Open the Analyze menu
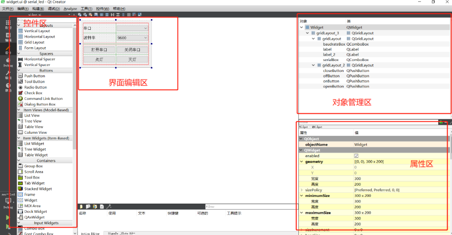 coord(70,9)
